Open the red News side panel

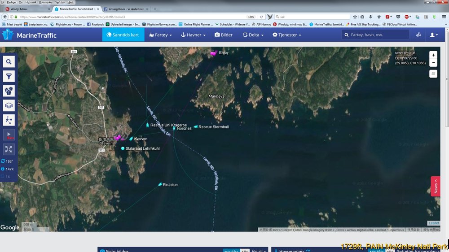click(x=436, y=186)
